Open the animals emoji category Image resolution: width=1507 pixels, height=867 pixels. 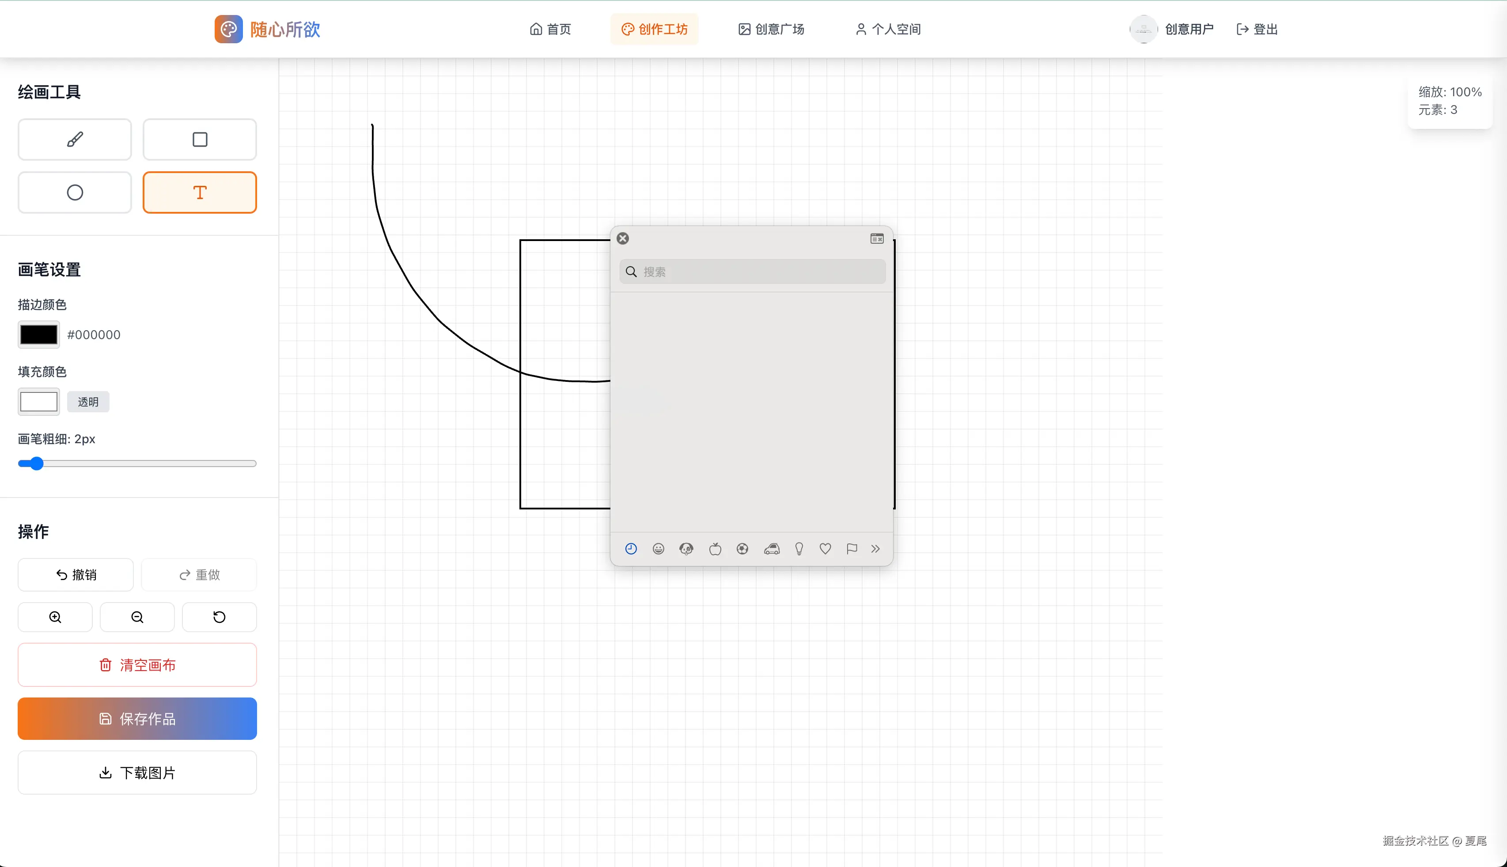click(686, 548)
